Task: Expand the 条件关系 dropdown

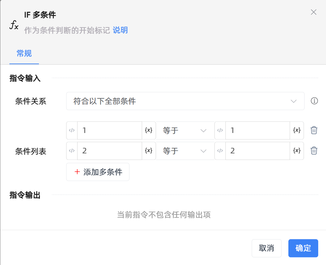Action: click(x=185, y=101)
